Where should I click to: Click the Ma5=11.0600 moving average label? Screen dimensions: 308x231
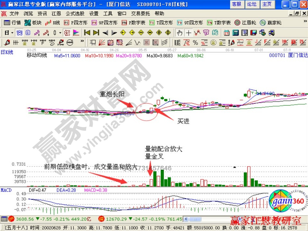[x=67, y=56]
